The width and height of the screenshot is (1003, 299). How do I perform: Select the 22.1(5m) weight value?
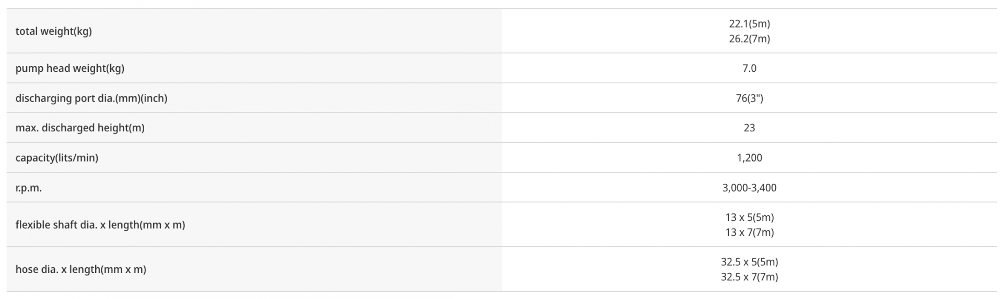click(749, 23)
